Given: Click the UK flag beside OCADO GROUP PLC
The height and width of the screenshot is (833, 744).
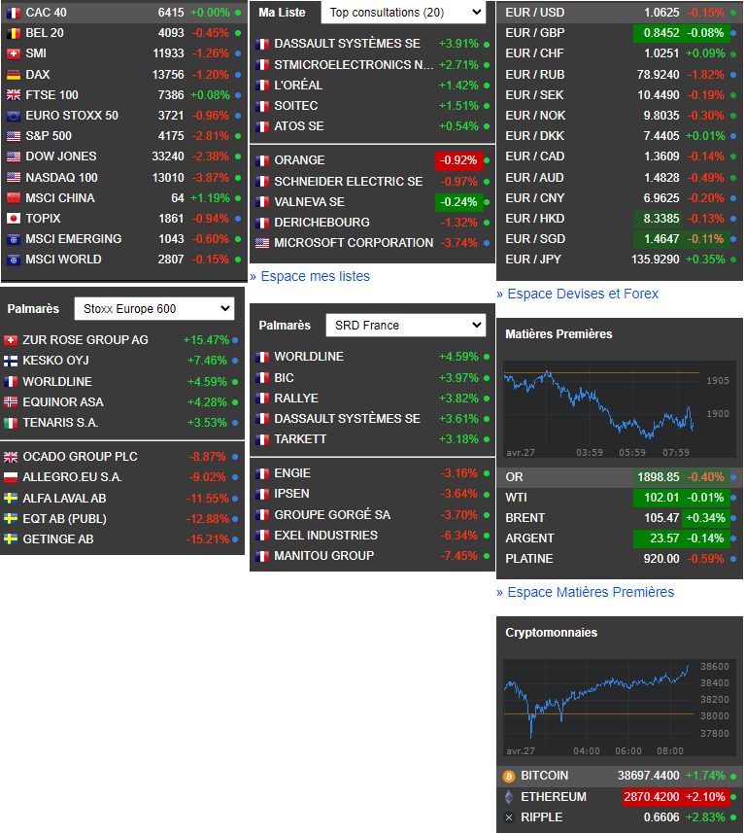Looking at the screenshot, I should pos(11,457).
